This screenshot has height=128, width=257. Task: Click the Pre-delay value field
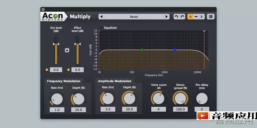(202, 109)
